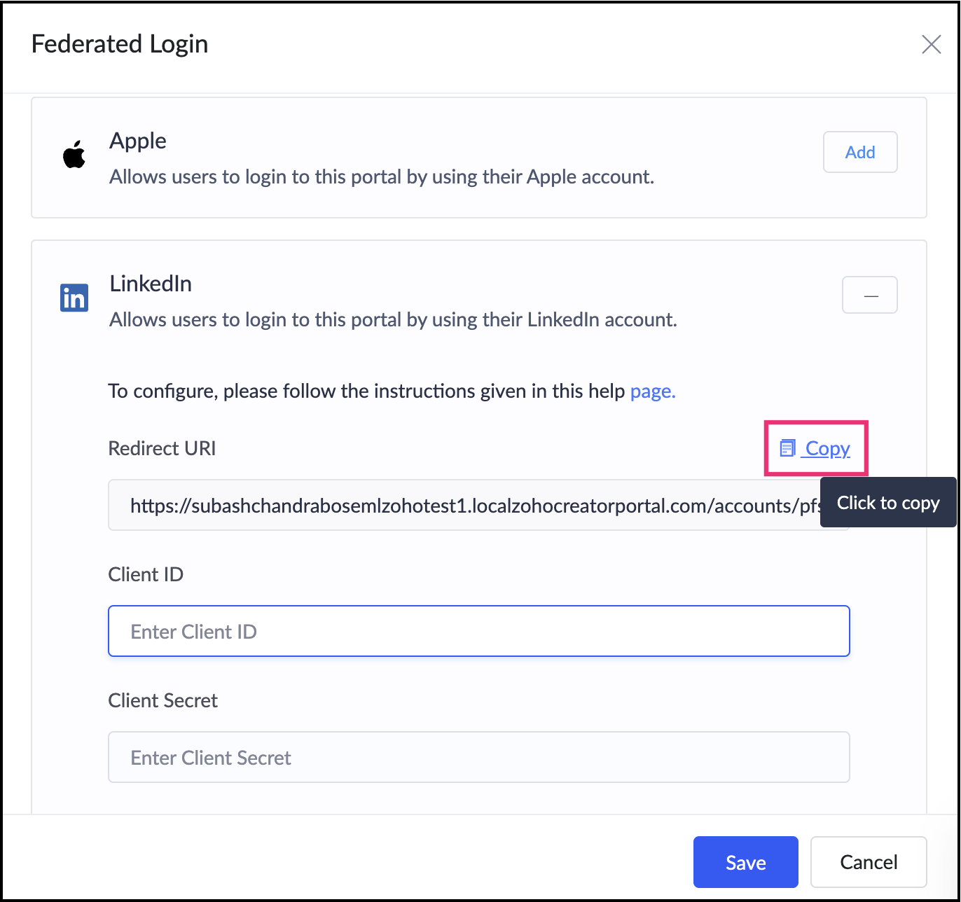
Task: Click the Client Secret label
Action: pyautogui.click(x=163, y=700)
